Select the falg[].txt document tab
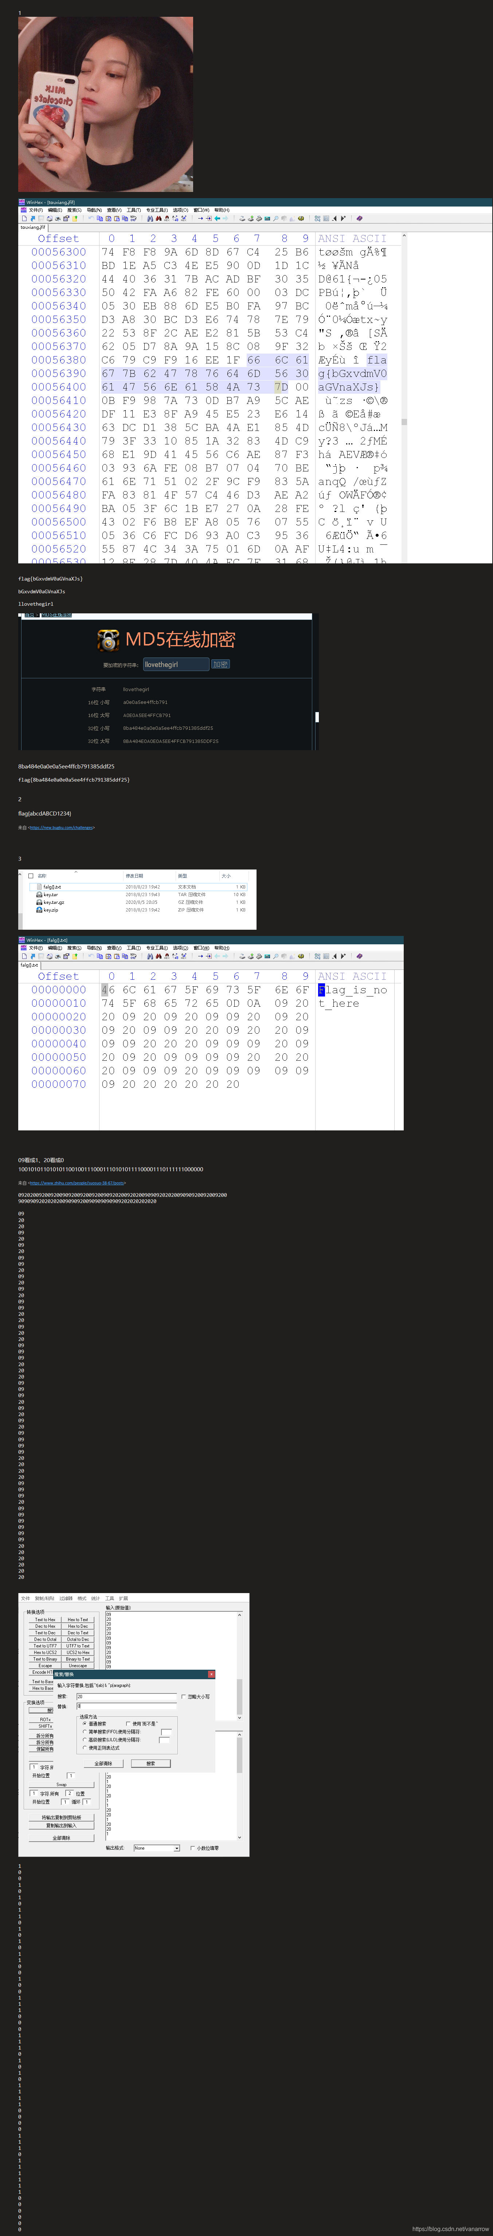Image resolution: width=493 pixels, height=2236 pixels. [30, 965]
